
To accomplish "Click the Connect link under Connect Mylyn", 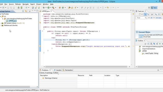I will 141,35.
